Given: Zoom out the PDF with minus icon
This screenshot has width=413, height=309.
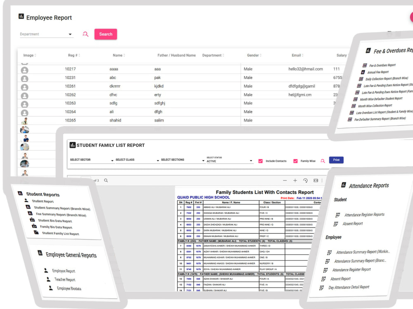Looking at the screenshot, I should click(x=285, y=180).
